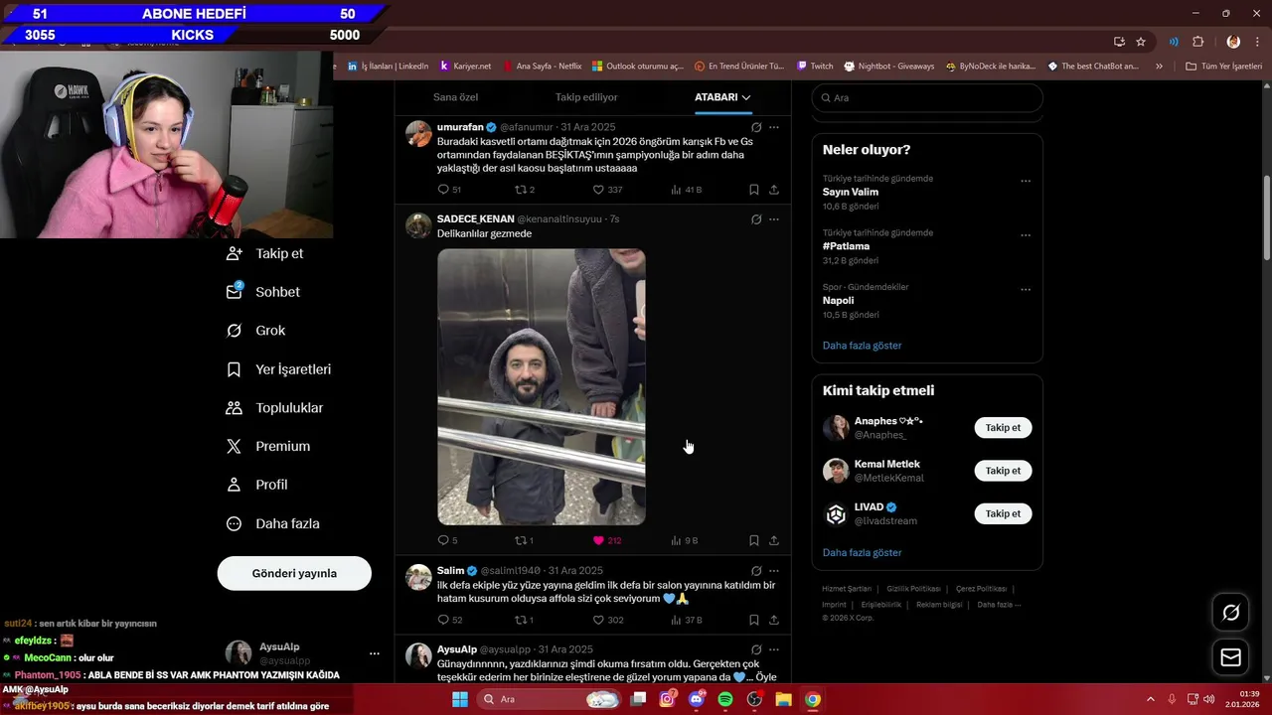Screen dimensions: 1272x715
Task: Open #Patlama trending topic
Action: coord(846,246)
